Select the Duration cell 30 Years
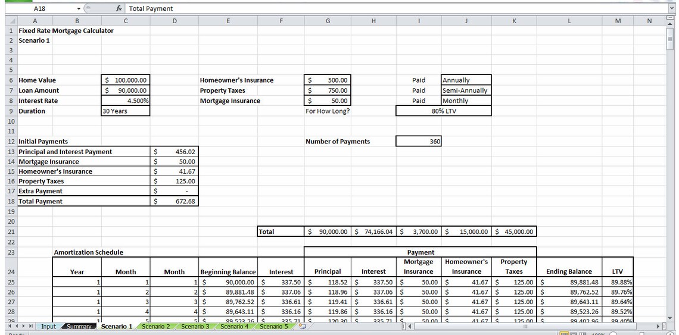The width and height of the screenshot is (679, 335). point(126,111)
